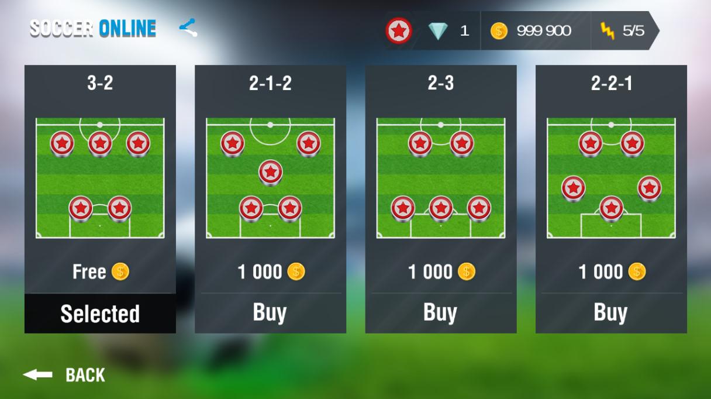The image size is (711, 399).
Task: Click the 999 900 coin balance
Action: tap(544, 30)
